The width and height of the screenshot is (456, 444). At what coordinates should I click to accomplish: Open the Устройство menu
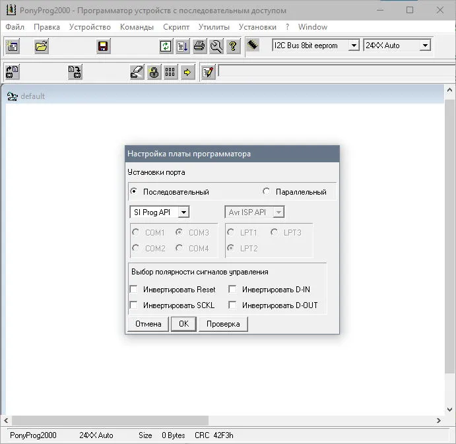90,27
